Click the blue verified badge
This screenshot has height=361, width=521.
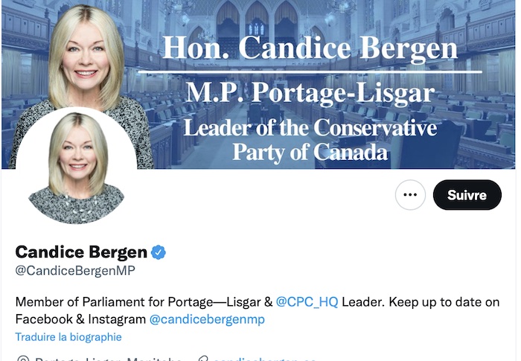159,252
